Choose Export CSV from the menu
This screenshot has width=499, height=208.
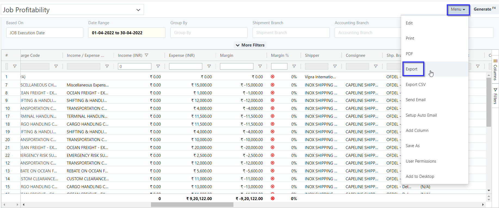click(x=435, y=85)
